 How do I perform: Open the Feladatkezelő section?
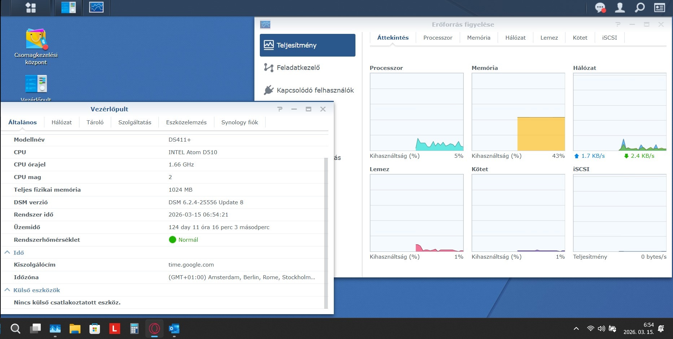pos(307,67)
